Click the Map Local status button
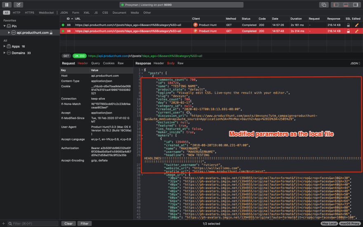Image resolution: width=363 pixels, height=227 pixels. 329,224
